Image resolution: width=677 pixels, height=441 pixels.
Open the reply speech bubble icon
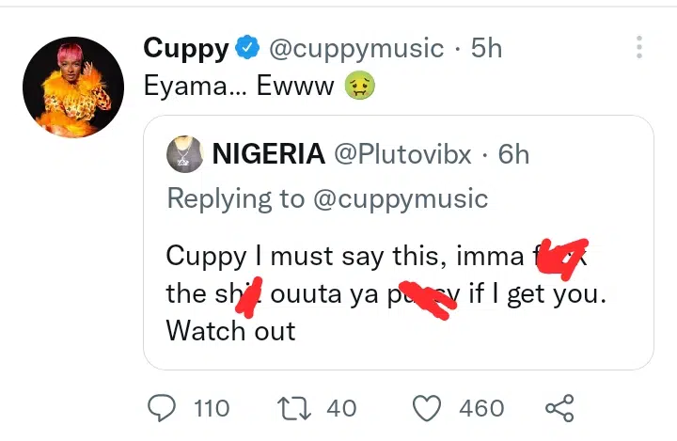[x=164, y=408]
